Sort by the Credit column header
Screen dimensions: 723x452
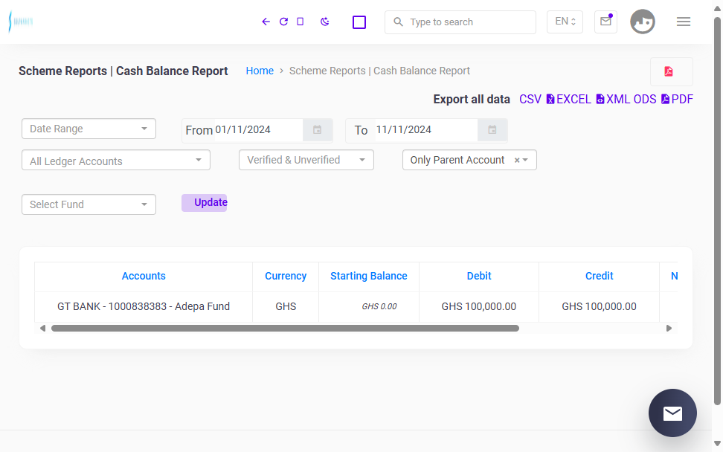point(599,276)
